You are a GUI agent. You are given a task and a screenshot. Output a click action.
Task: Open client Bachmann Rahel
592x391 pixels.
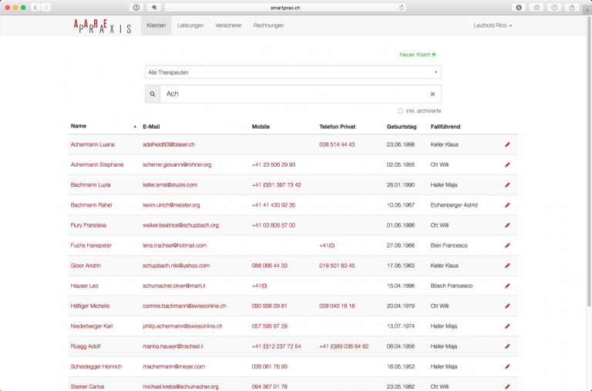click(92, 205)
